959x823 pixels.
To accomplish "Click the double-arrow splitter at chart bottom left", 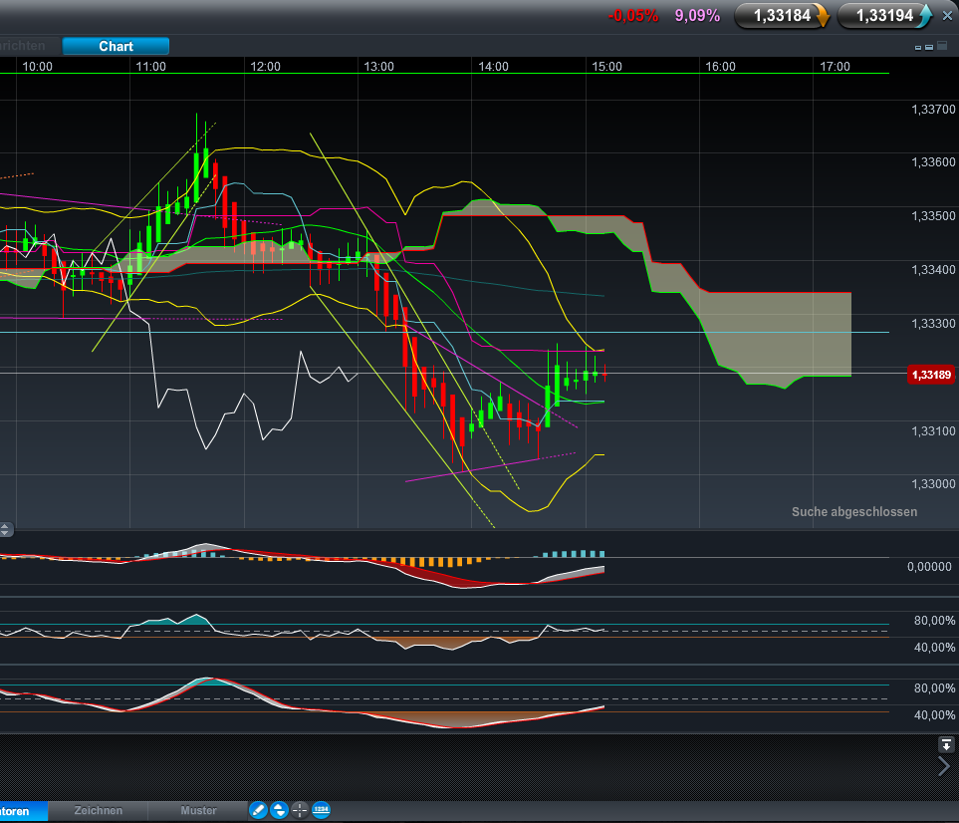I will [x=7, y=529].
